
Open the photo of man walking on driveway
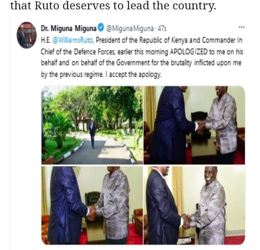[x=92, y=125]
